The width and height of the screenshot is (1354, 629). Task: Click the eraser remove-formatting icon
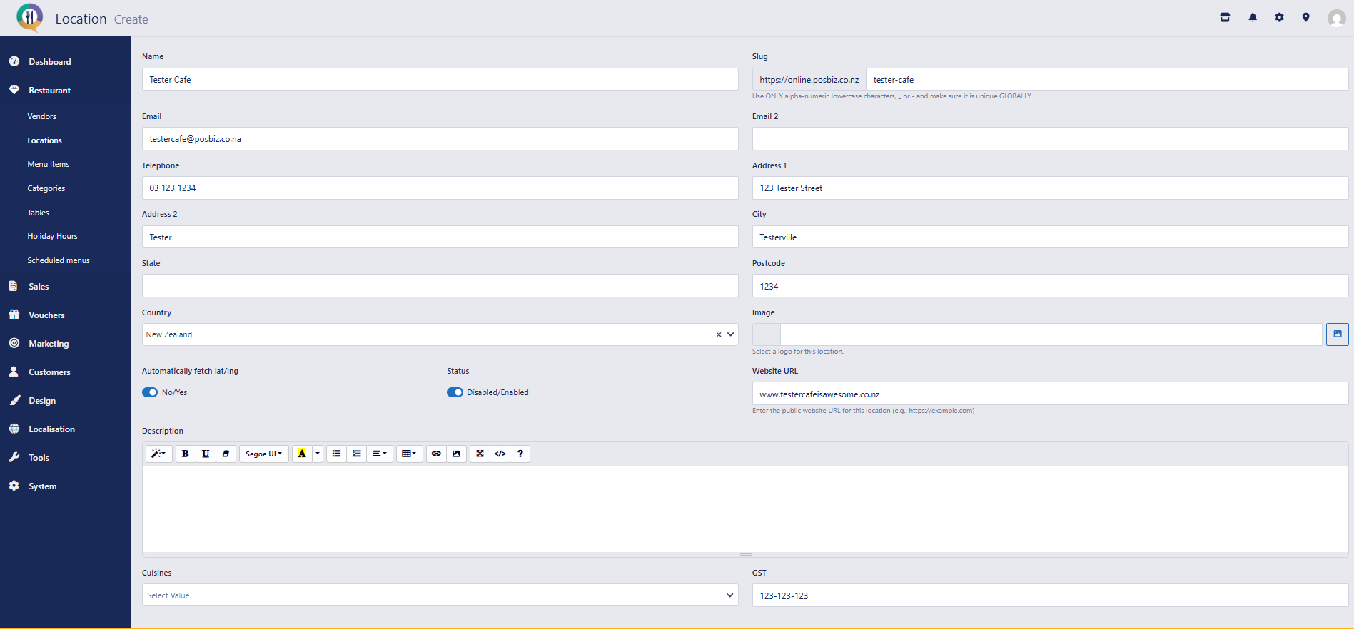pos(226,454)
